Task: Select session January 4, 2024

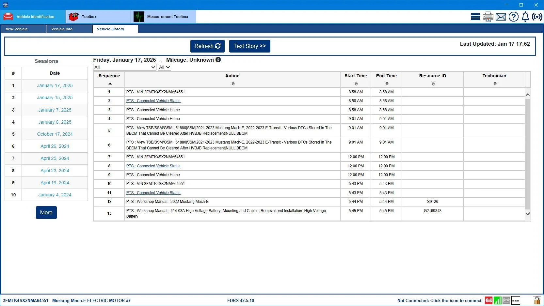Action: [x=55, y=195]
